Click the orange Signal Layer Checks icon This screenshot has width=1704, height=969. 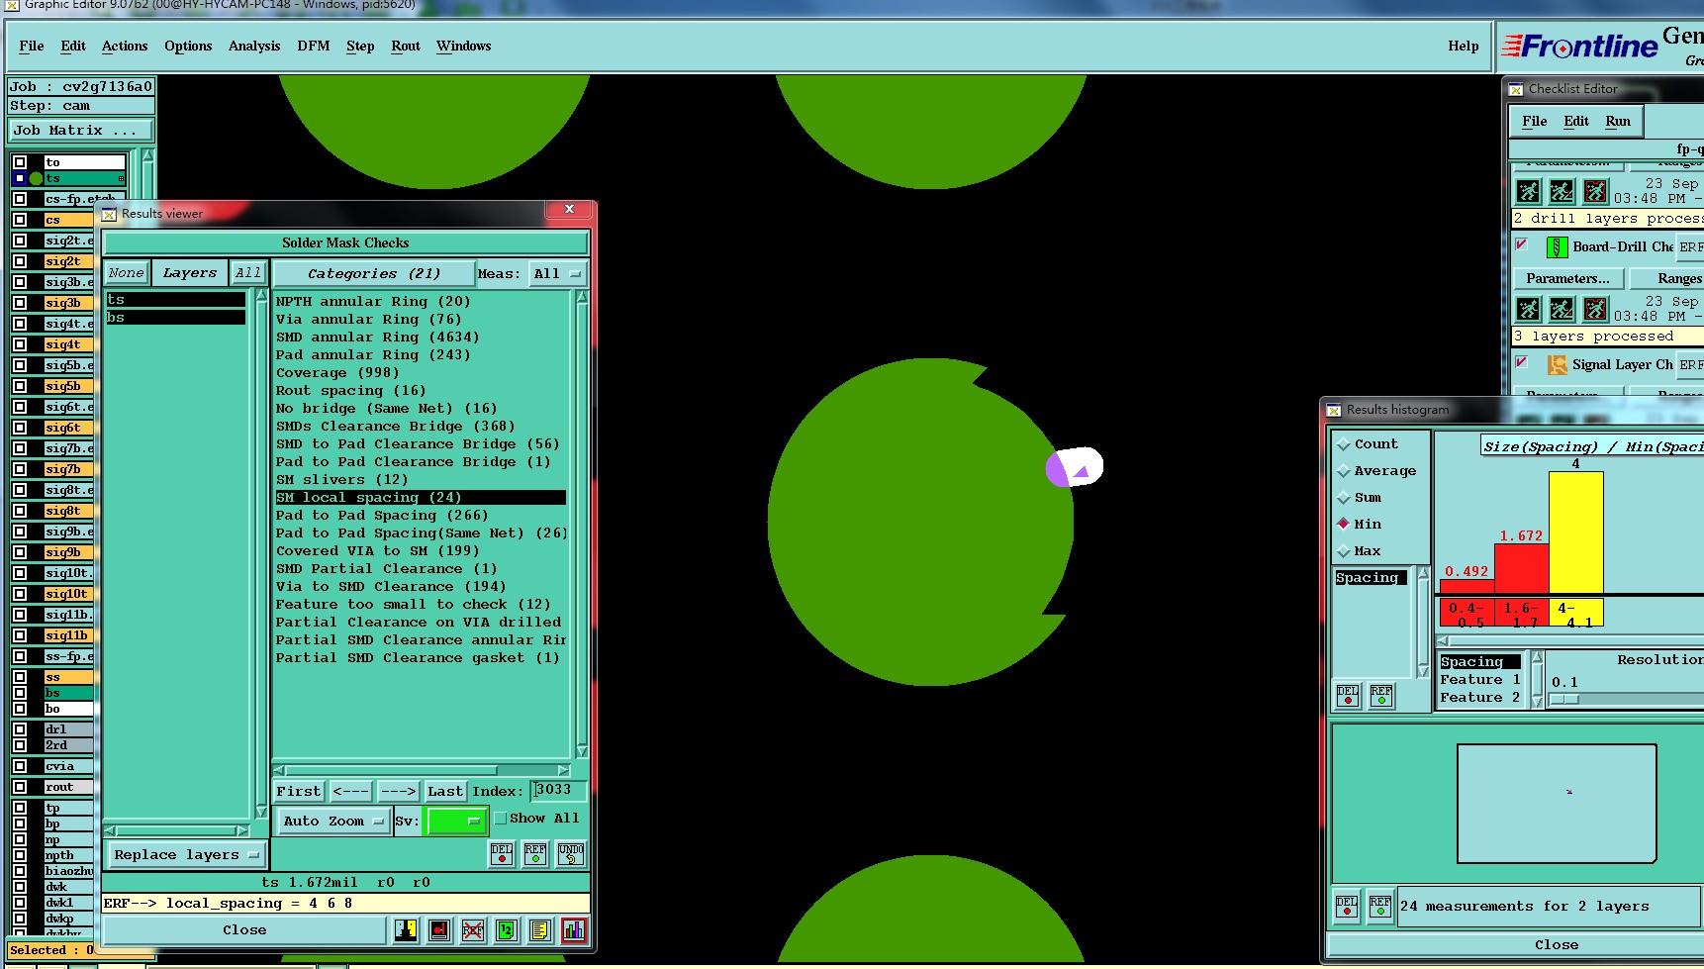[x=1557, y=365]
